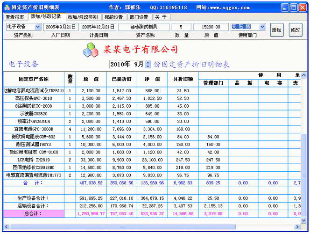Click the 数量 field showing 5

181,27
